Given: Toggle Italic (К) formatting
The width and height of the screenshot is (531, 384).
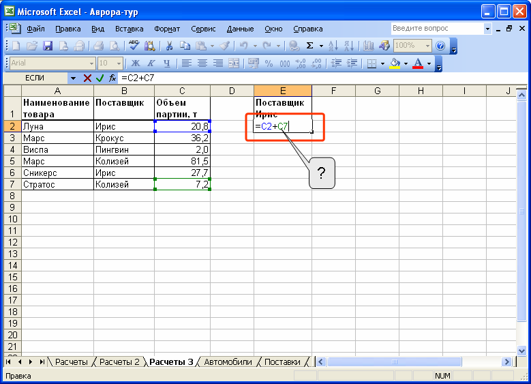Looking at the screenshot, I should [x=151, y=63].
